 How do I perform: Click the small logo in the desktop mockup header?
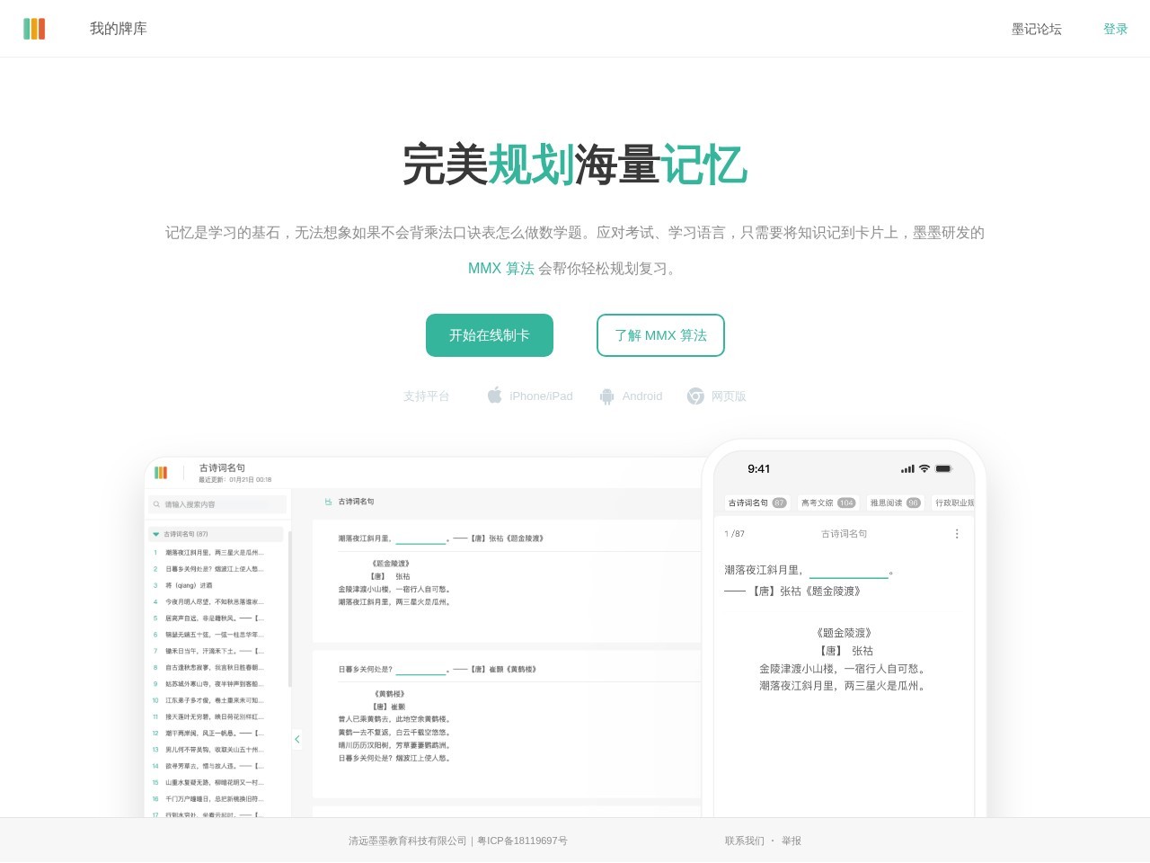(x=161, y=472)
